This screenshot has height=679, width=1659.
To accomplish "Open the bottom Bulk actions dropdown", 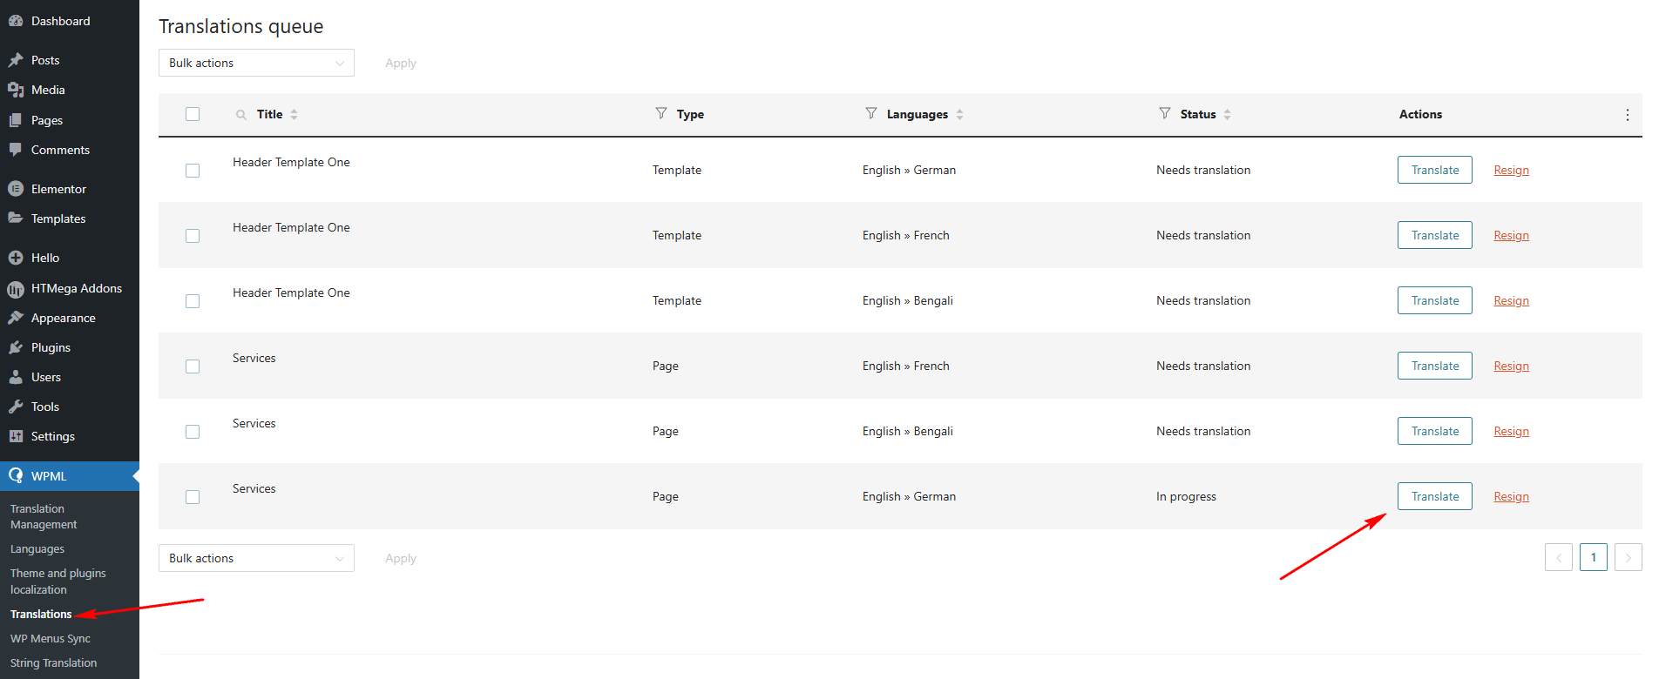I will (256, 558).
